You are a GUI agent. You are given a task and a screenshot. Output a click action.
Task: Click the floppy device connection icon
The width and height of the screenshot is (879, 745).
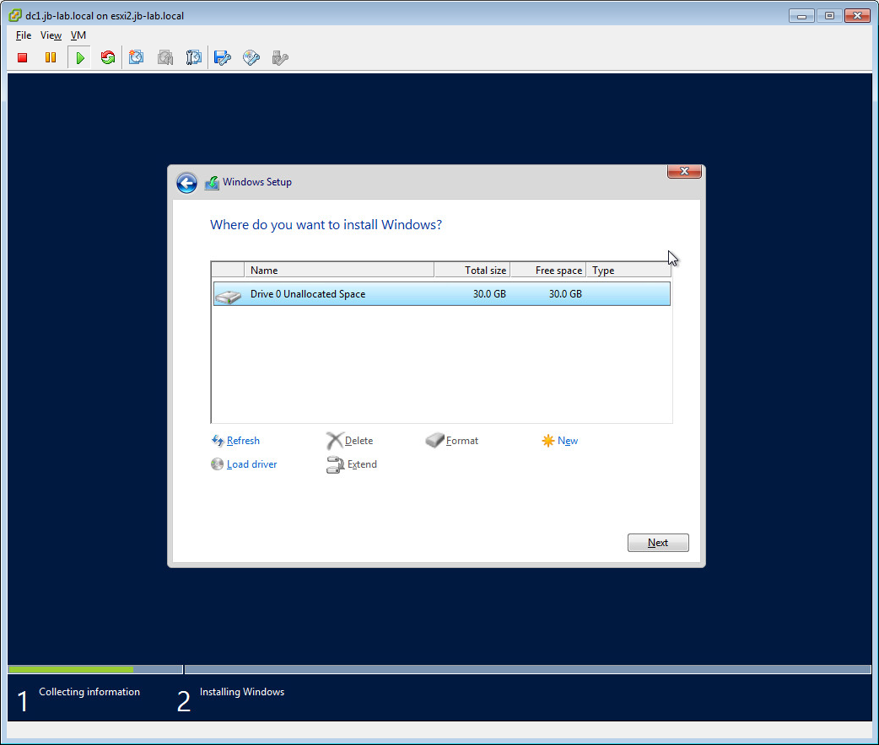(x=223, y=57)
